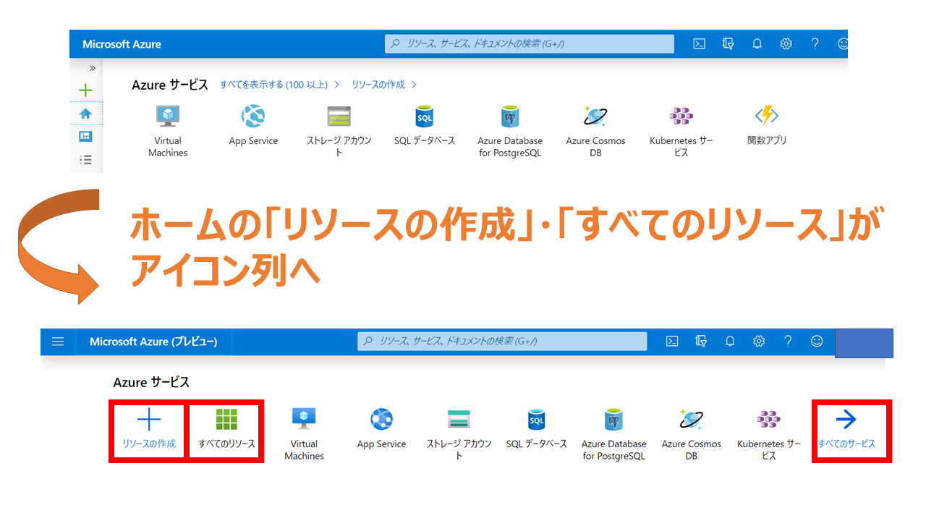The image size is (926, 521).
Task: Open the help question mark menu
Action: pos(815,43)
